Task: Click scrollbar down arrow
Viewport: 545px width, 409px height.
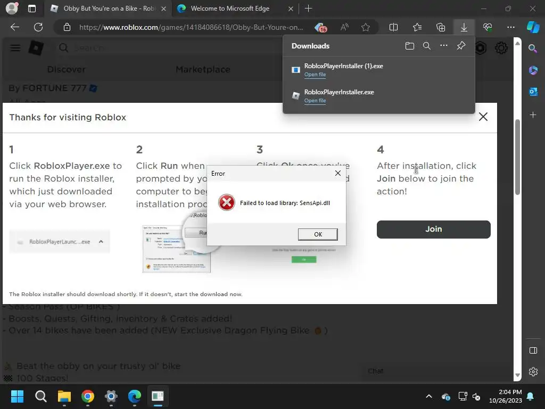Action: (x=517, y=375)
